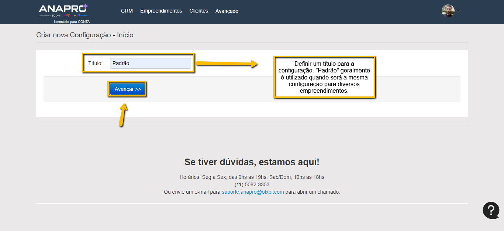Click the Avançar >> button
The image size is (504, 231).
128,89
